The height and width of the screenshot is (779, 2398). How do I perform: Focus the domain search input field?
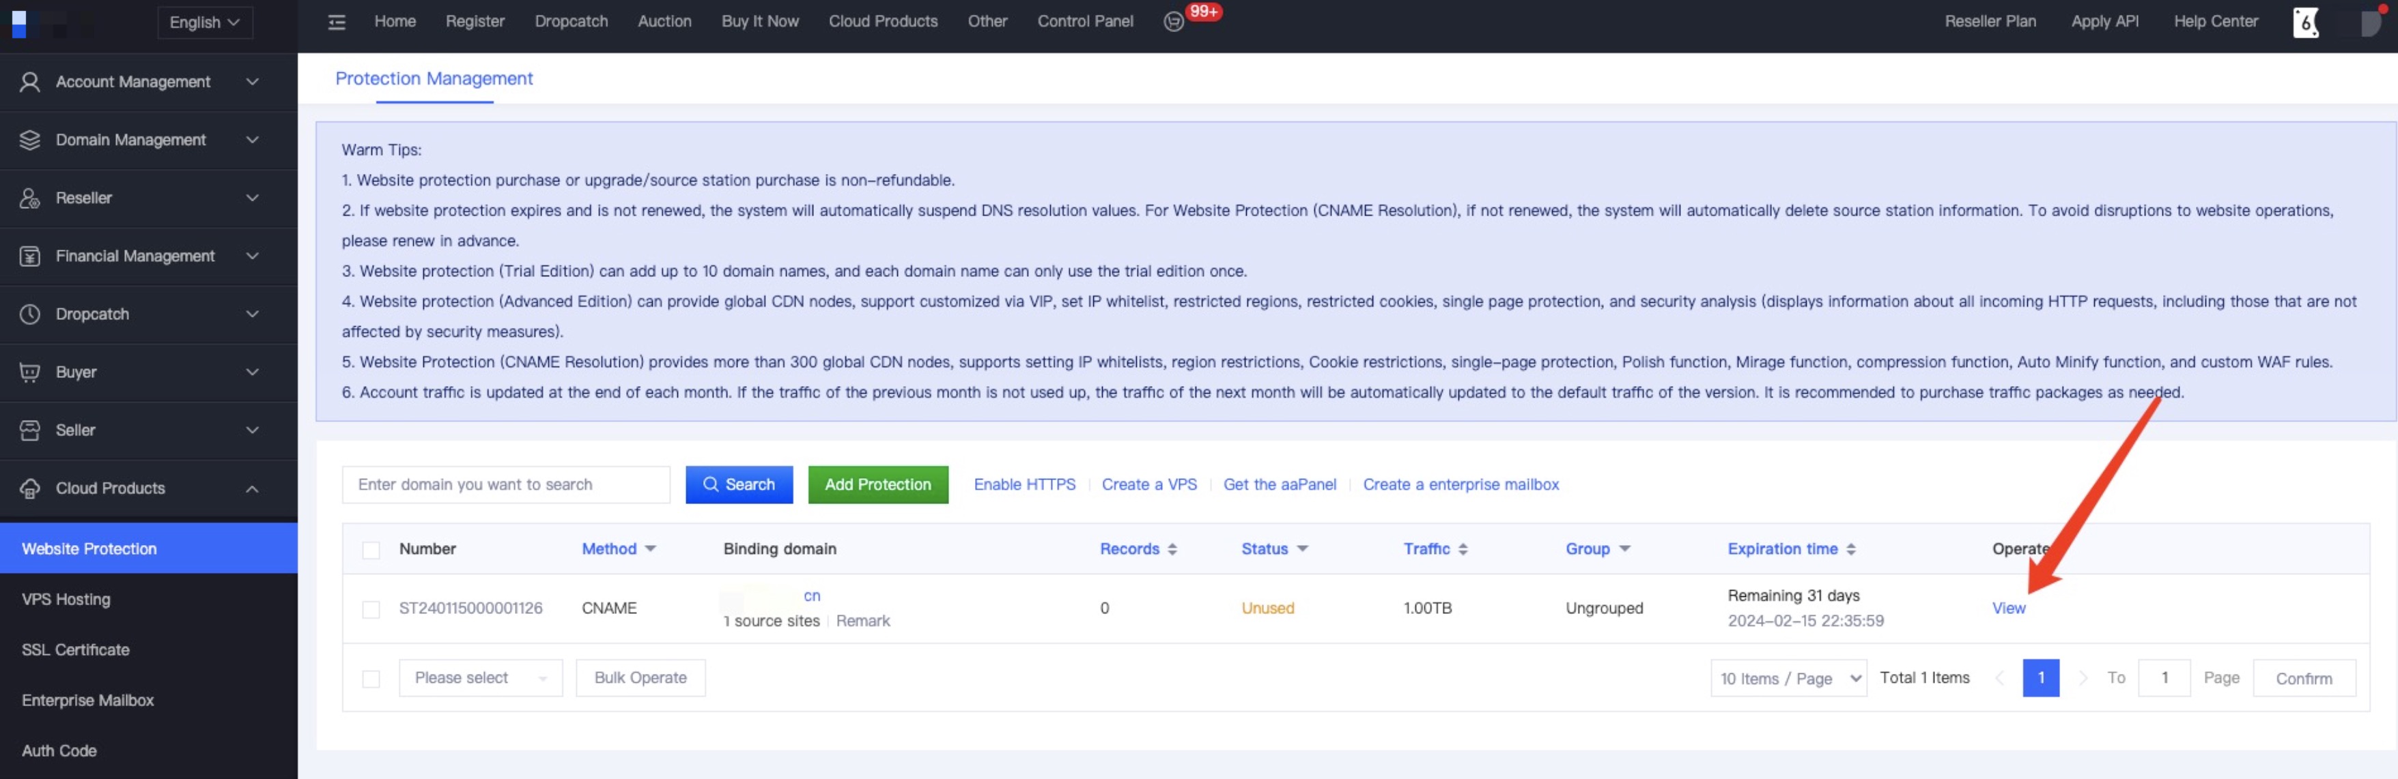coord(505,484)
